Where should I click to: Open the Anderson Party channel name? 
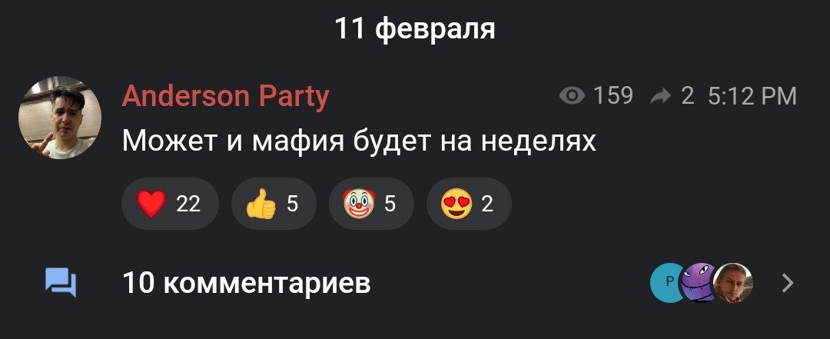[225, 97]
